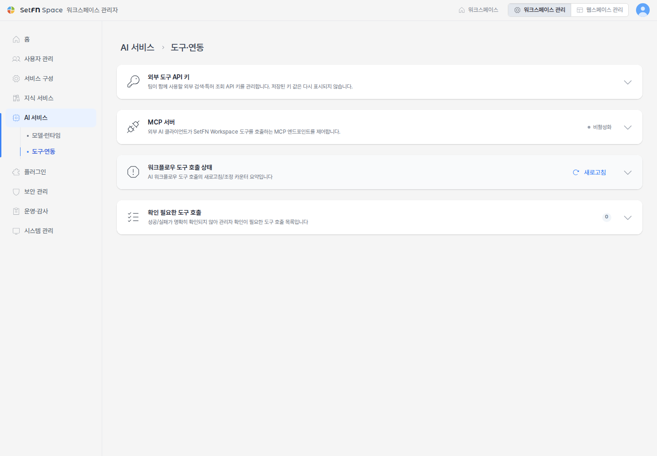The height and width of the screenshot is (456, 657).
Task: Switch to 워크스페이스 관리 tab
Action: [540, 10]
